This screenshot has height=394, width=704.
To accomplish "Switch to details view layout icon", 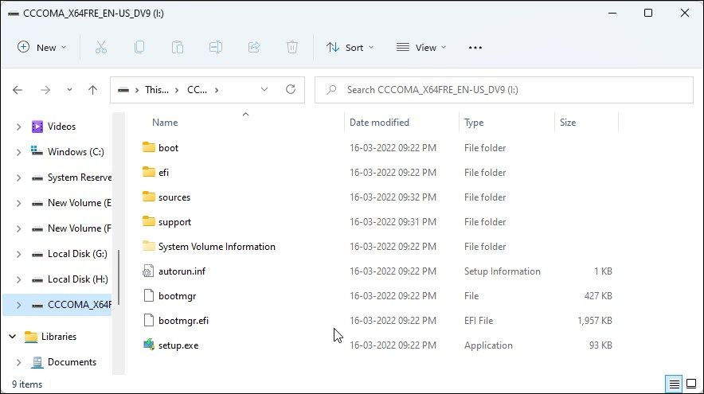I will tap(674, 384).
